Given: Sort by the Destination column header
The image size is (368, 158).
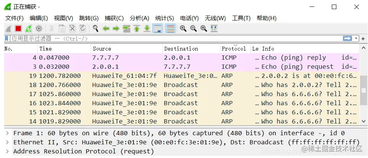Looking at the screenshot, I should 191,49.
